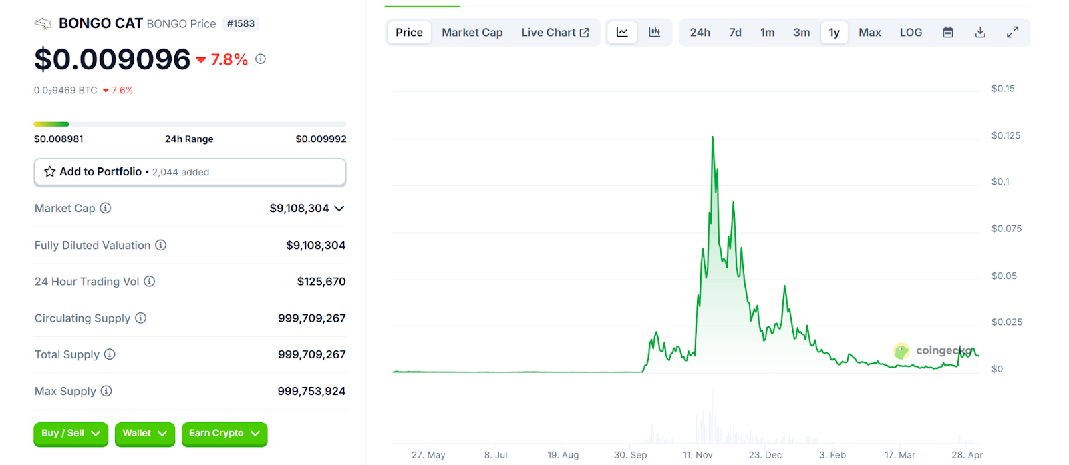Click the $9,108,304 Fully Diluted Valuation value
This screenshot has width=1069, height=465.
[x=315, y=246]
